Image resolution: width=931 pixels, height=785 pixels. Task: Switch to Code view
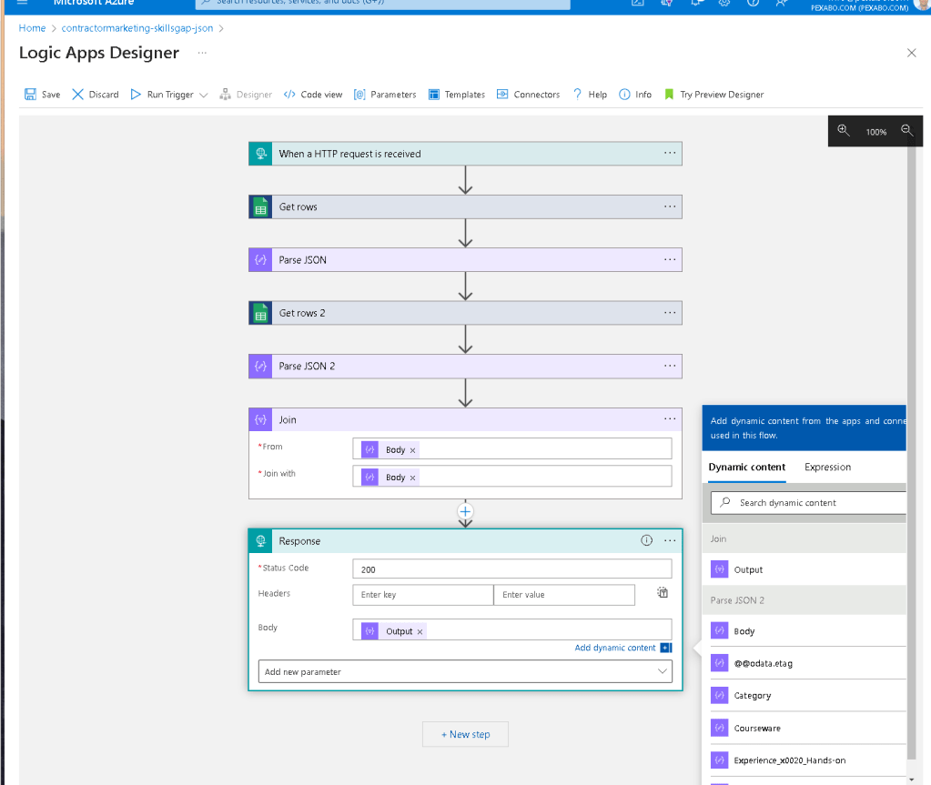coord(313,95)
